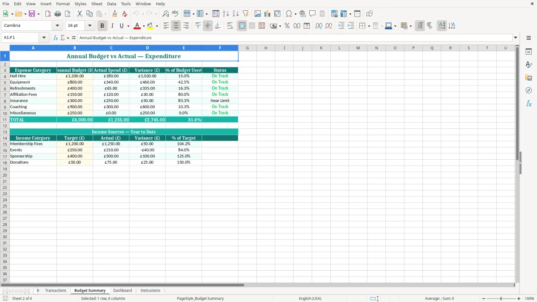Click the Sort Ascending icon
Image resolution: width=537 pixels, height=302 pixels.
(226, 14)
